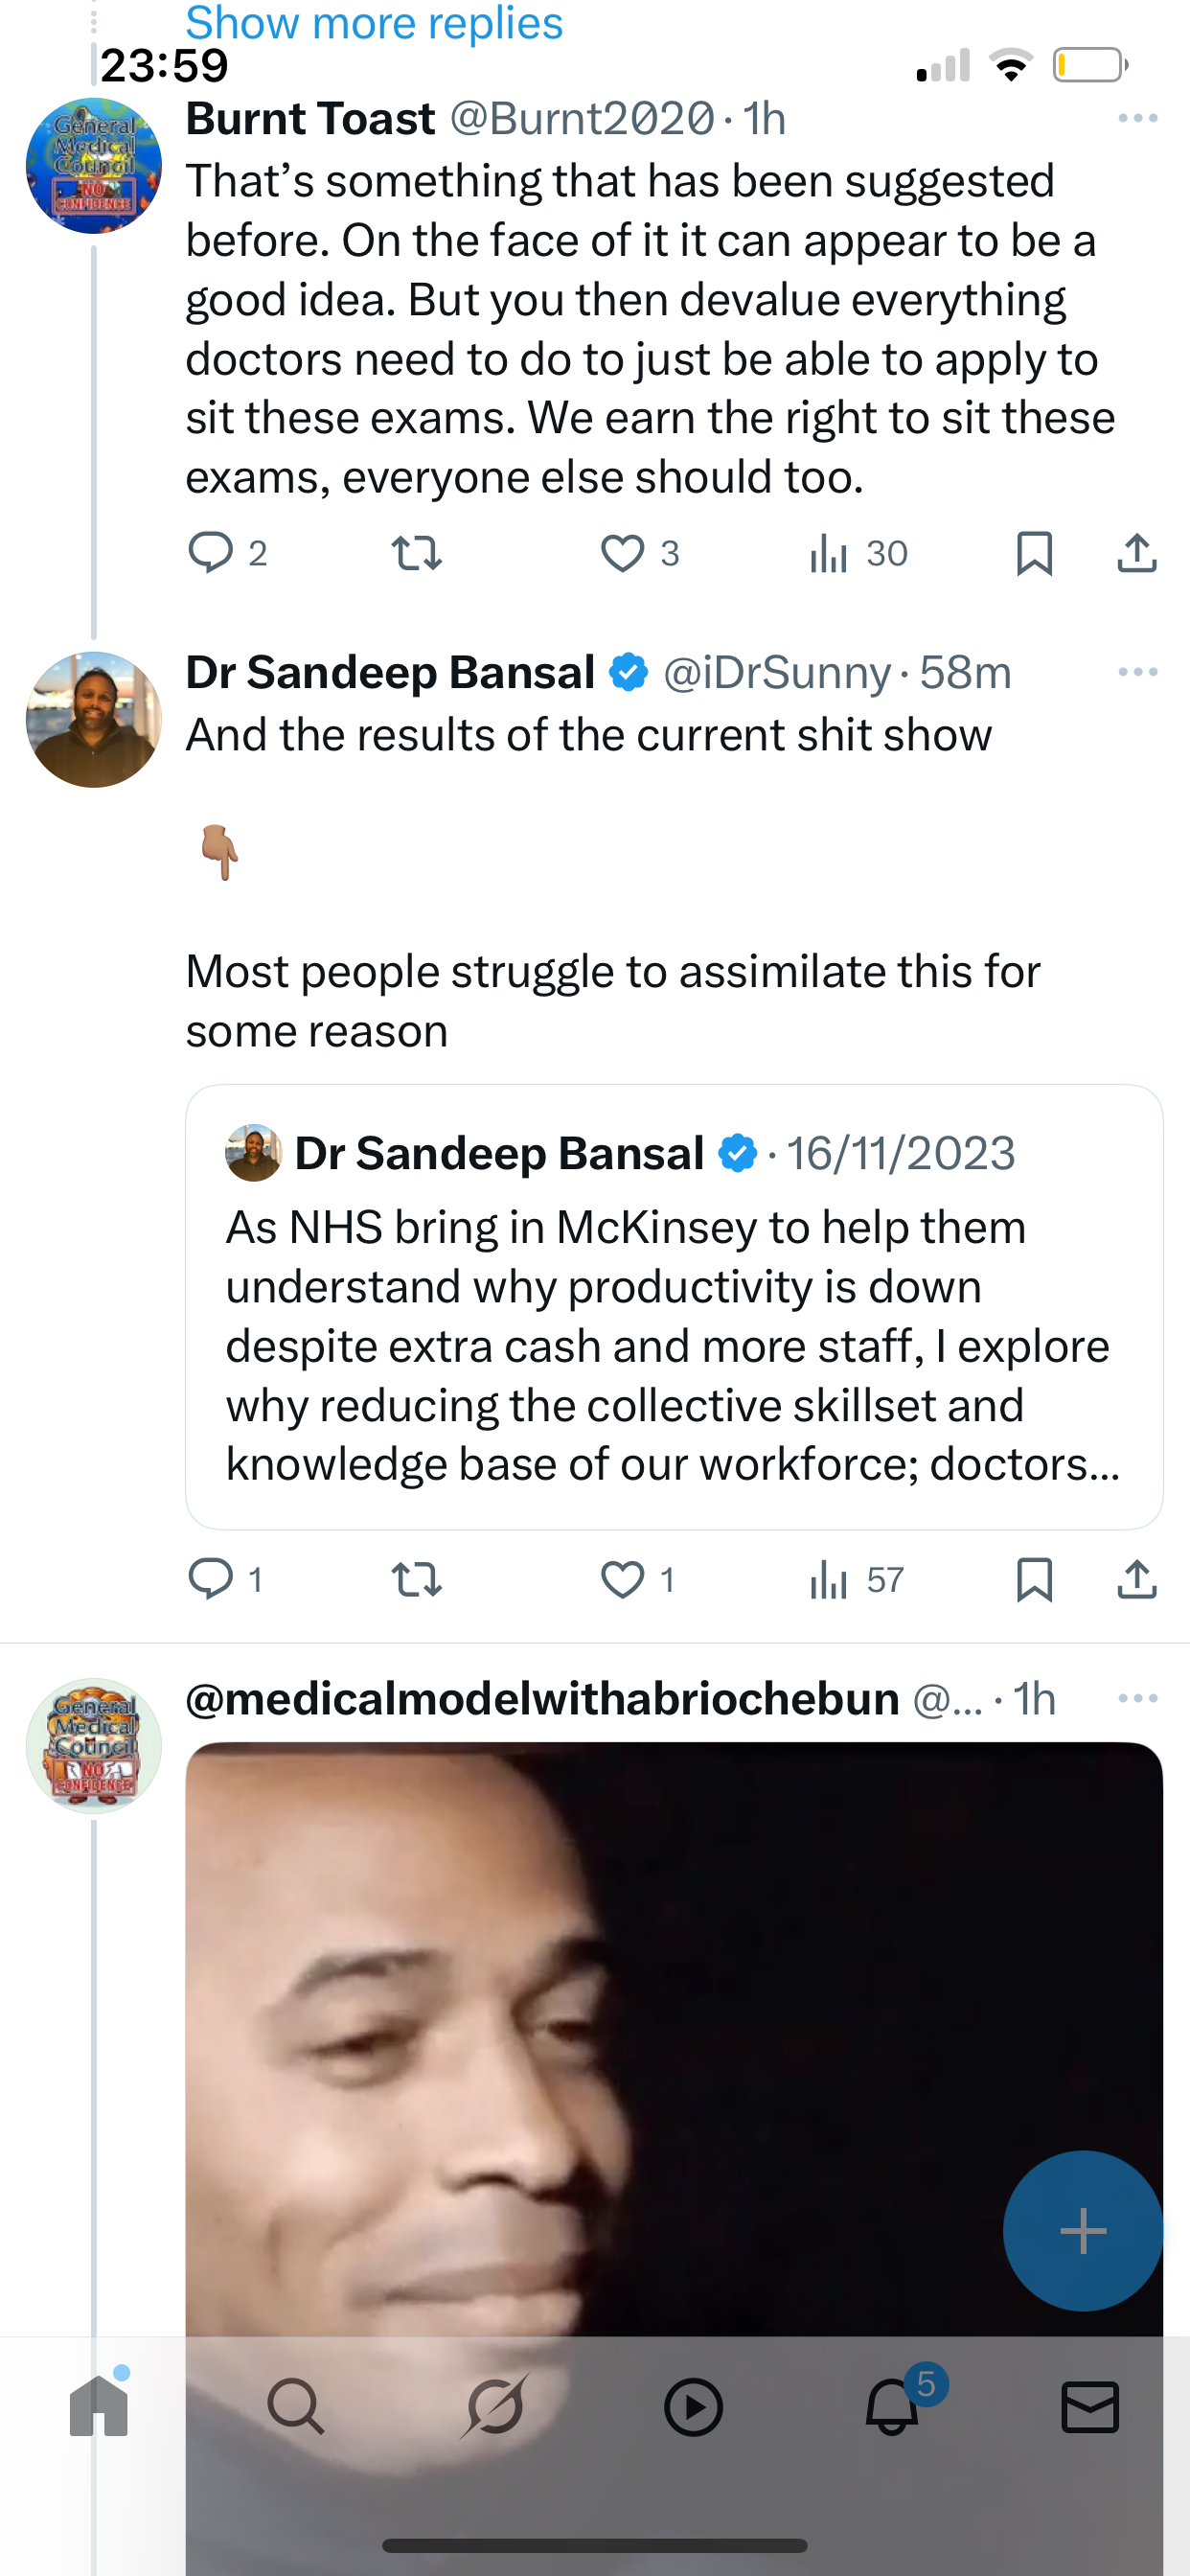This screenshot has width=1190, height=2576.
Task: Open more options on medicalmodelwithabriochebun's tweet
Action: 1137,1698
